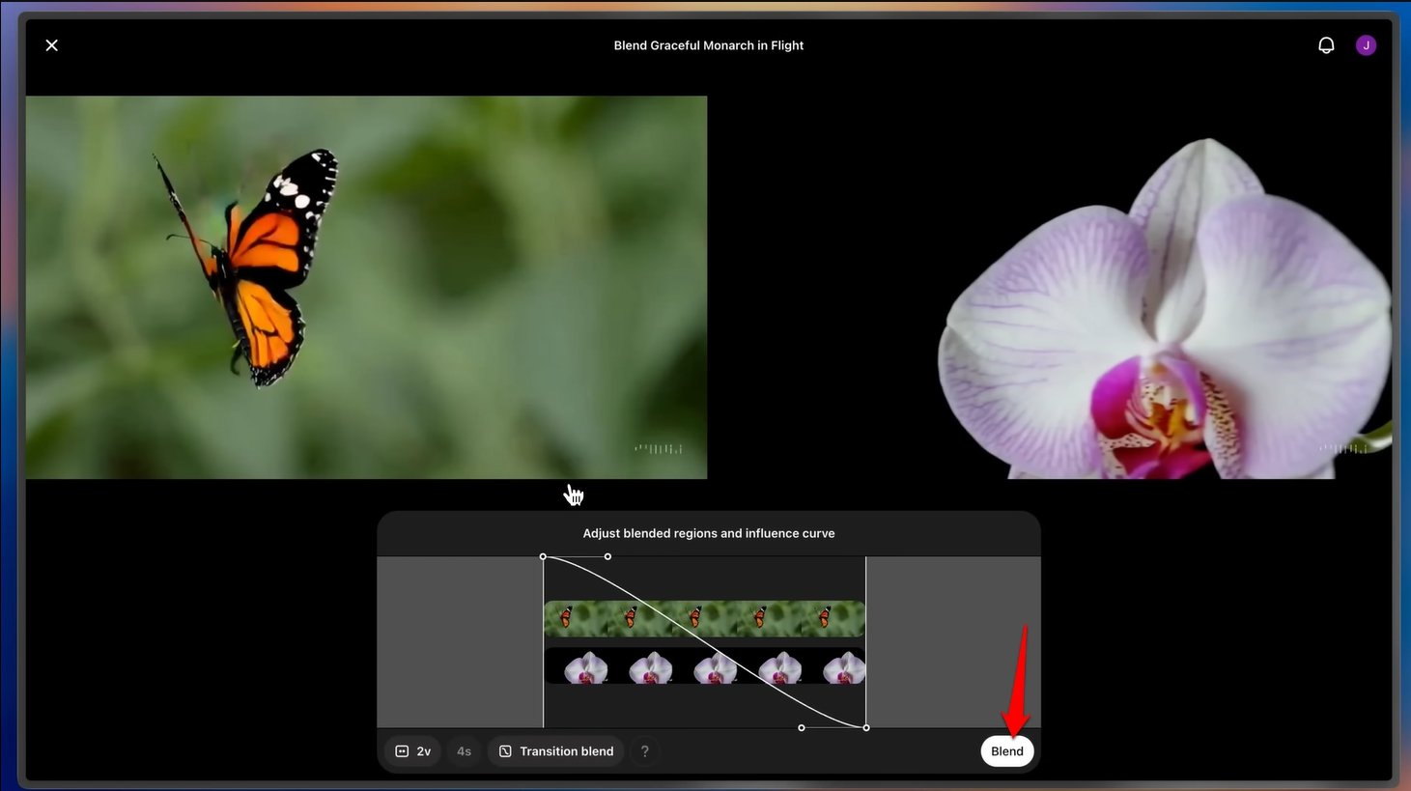Viewport: 1411px width, 791px height.
Task: Click the curve's upper-left start point
Action: [x=543, y=556]
